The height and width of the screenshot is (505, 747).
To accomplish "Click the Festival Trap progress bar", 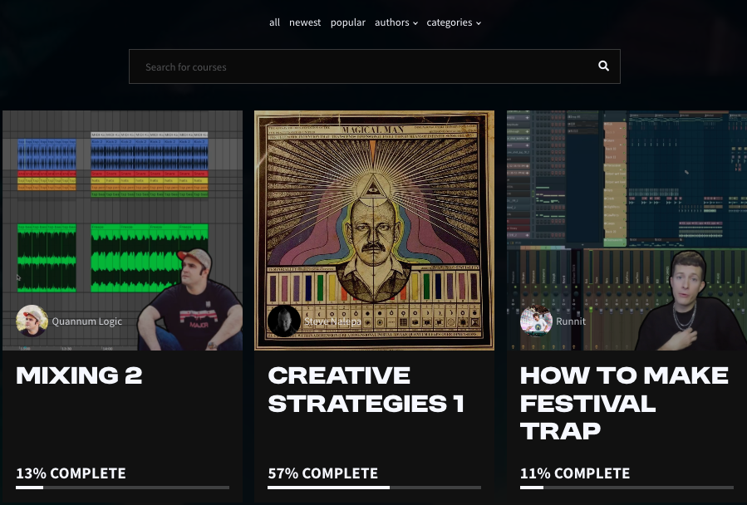I will [x=627, y=488].
